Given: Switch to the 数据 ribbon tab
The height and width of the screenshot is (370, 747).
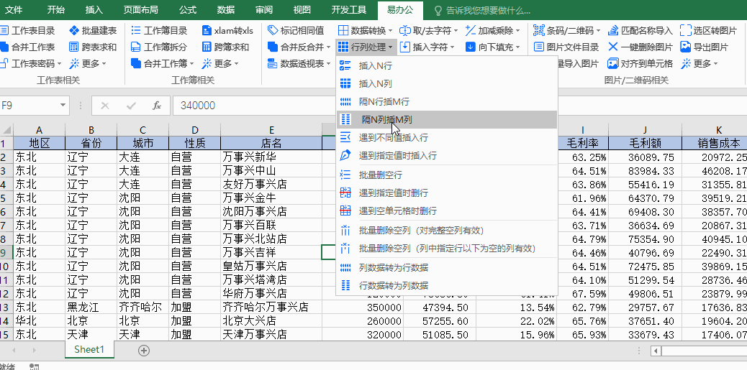Looking at the screenshot, I should (x=225, y=10).
